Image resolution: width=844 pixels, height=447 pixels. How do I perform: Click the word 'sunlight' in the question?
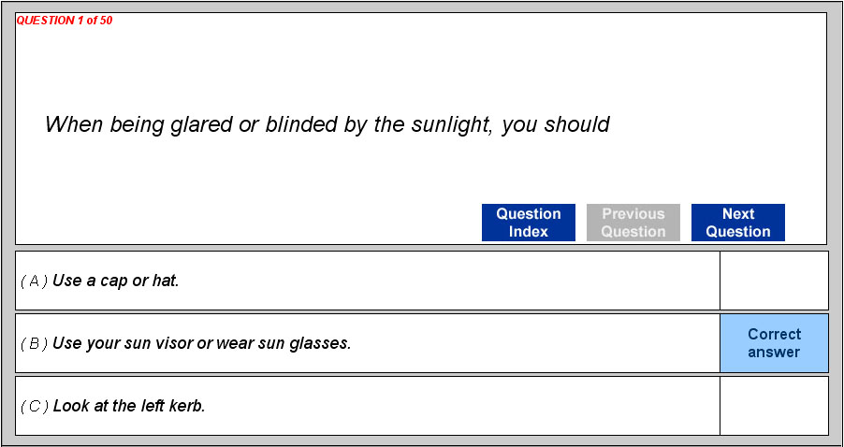(x=451, y=124)
